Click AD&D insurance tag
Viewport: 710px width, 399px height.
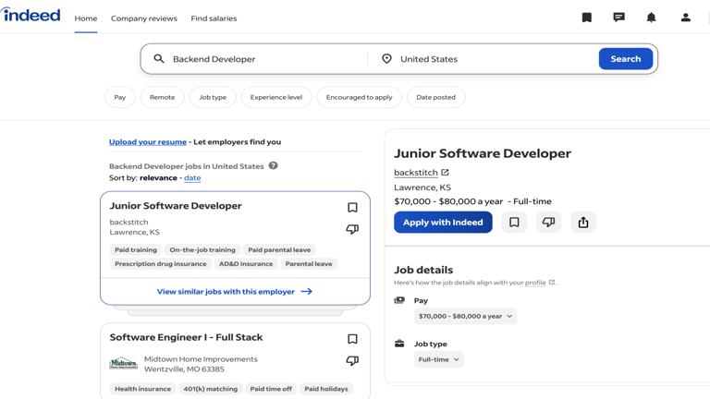coord(246,264)
